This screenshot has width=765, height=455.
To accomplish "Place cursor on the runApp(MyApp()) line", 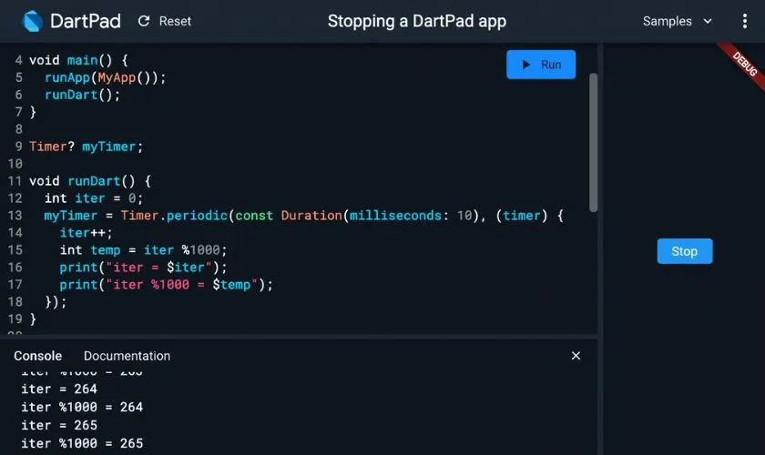I will (106, 77).
